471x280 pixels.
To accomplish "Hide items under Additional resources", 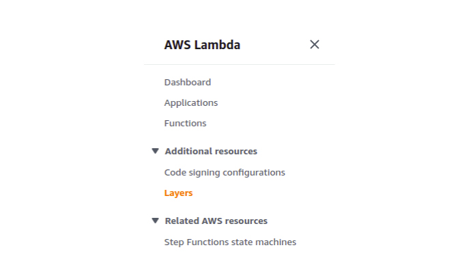I will point(156,151).
